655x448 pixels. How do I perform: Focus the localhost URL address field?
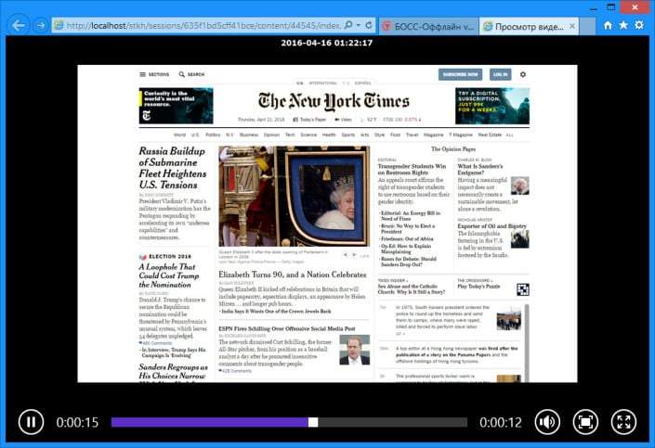pyautogui.click(x=203, y=25)
